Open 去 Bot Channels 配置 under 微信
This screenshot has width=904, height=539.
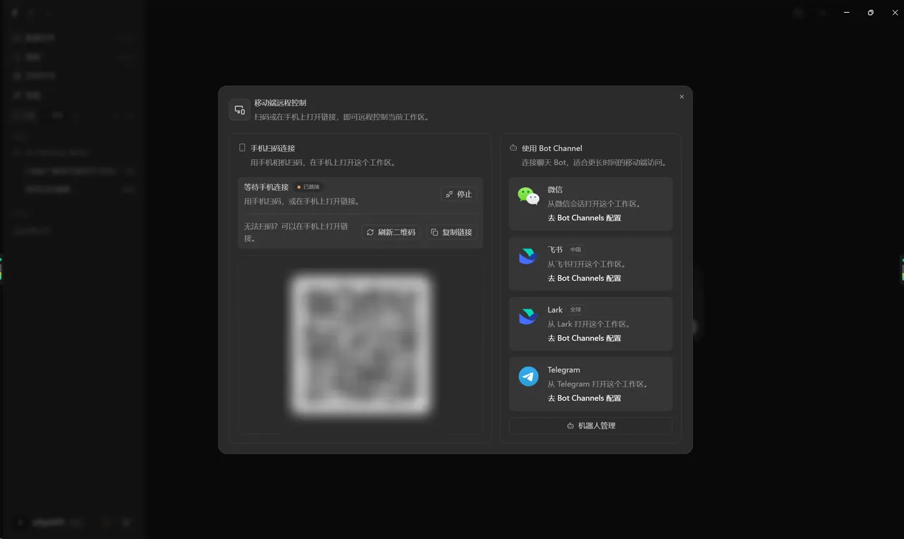click(584, 218)
